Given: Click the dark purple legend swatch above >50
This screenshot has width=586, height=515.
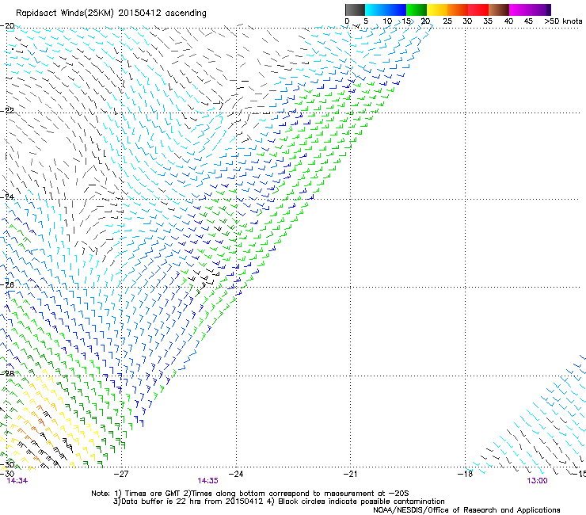Looking at the screenshot, I should tap(548, 10).
